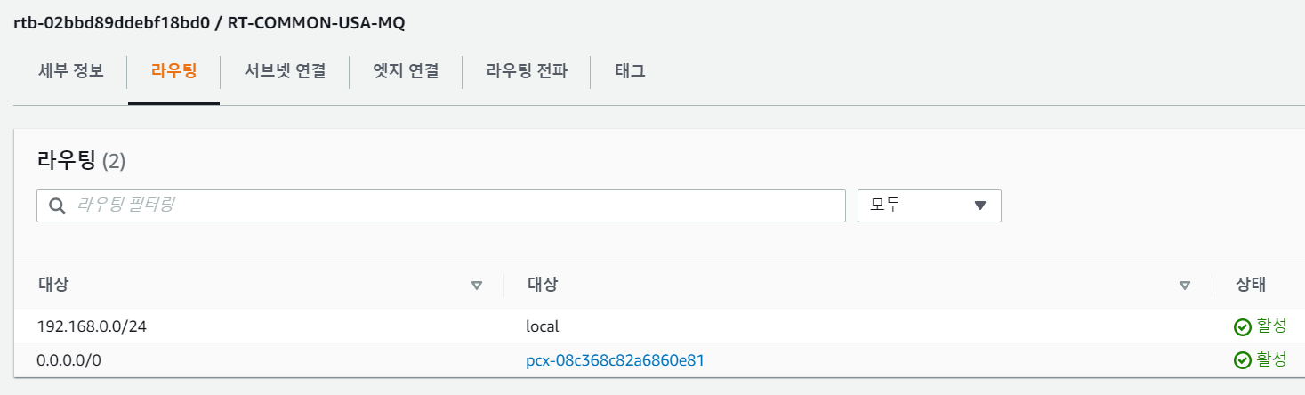Click the local target cell
1305x395 pixels.
point(543,326)
